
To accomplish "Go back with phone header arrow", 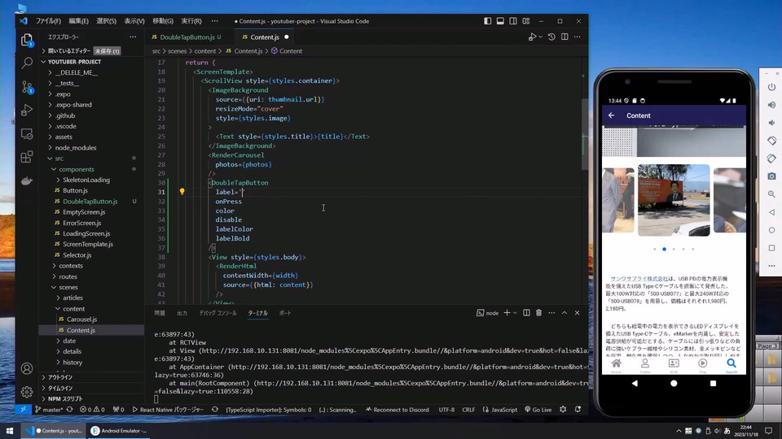I will (x=612, y=115).
